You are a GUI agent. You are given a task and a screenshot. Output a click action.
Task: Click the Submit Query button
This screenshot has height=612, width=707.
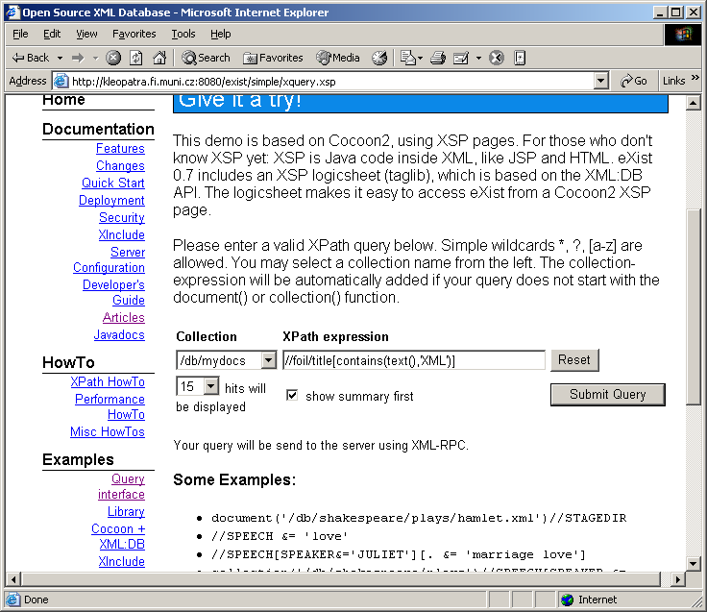(608, 395)
